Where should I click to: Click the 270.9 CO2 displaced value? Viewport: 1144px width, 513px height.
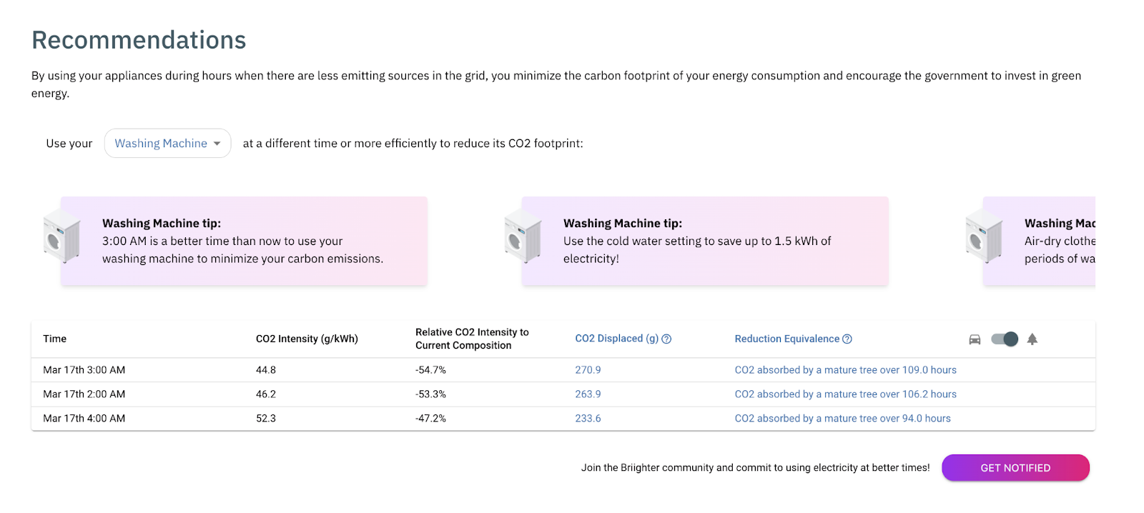point(588,370)
